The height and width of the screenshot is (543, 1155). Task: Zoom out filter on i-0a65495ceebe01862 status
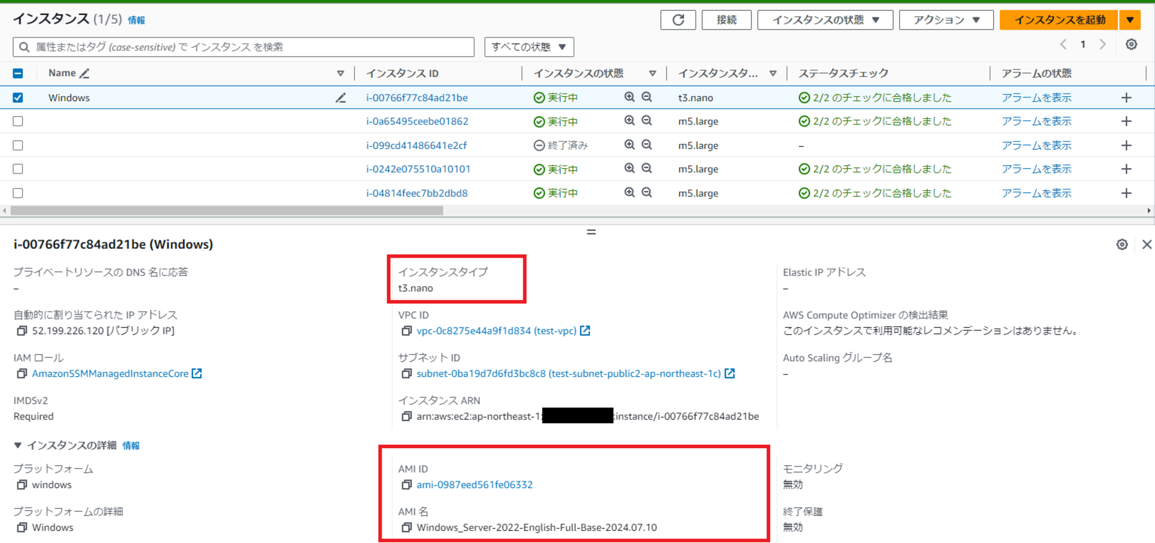647,121
